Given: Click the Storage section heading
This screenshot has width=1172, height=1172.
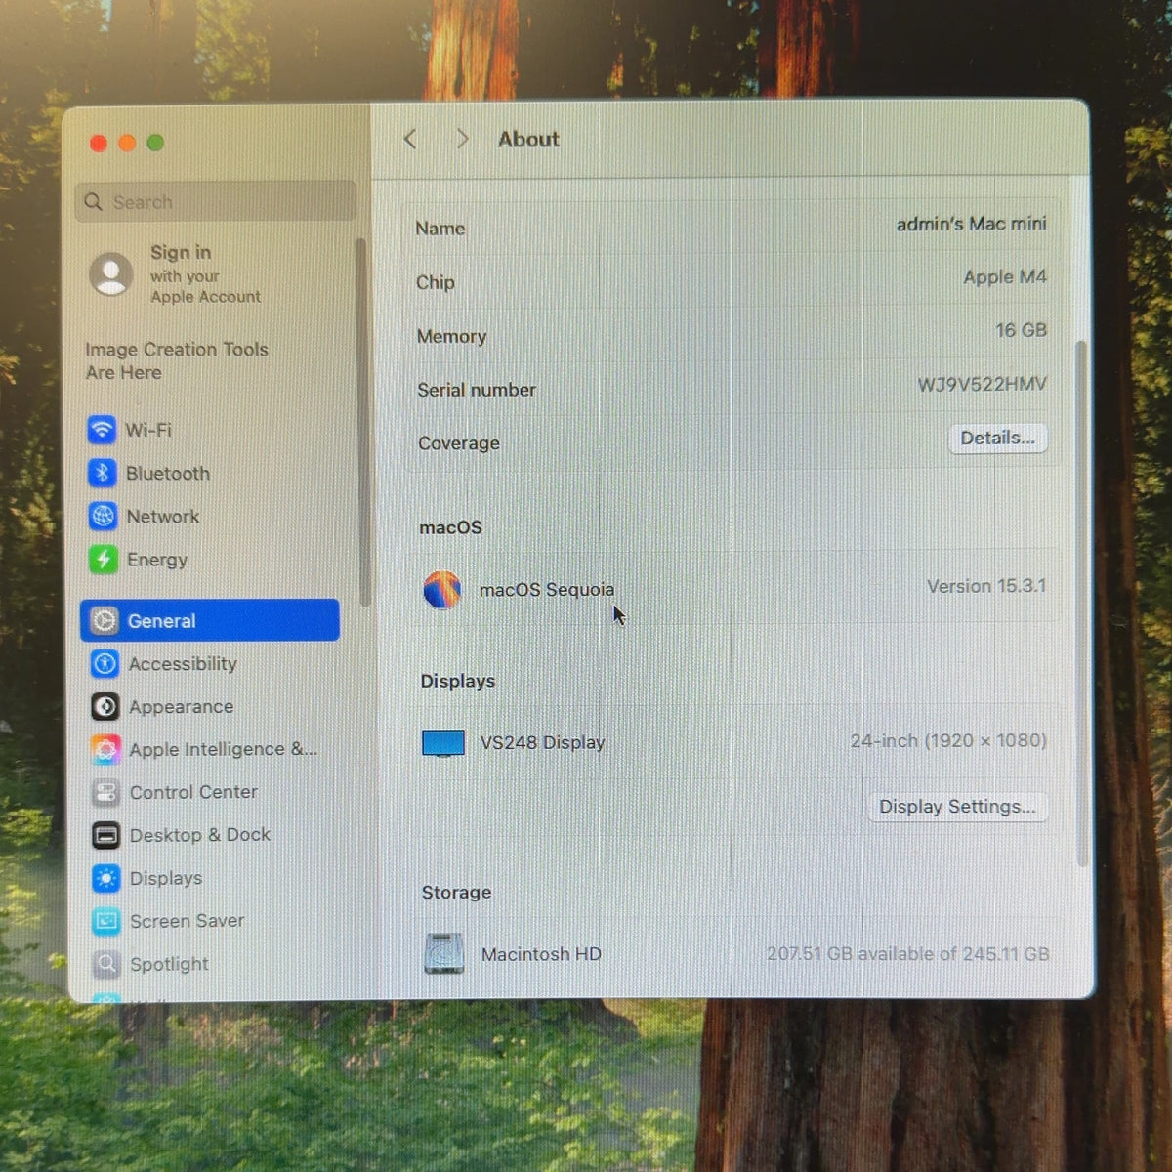Looking at the screenshot, I should tap(456, 892).
